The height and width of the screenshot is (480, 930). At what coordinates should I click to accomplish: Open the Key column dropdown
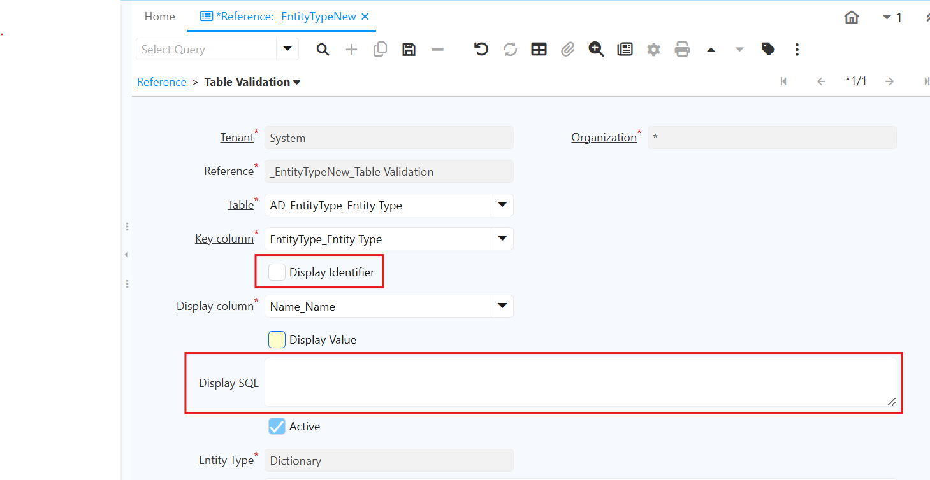[x=502, y=239]
